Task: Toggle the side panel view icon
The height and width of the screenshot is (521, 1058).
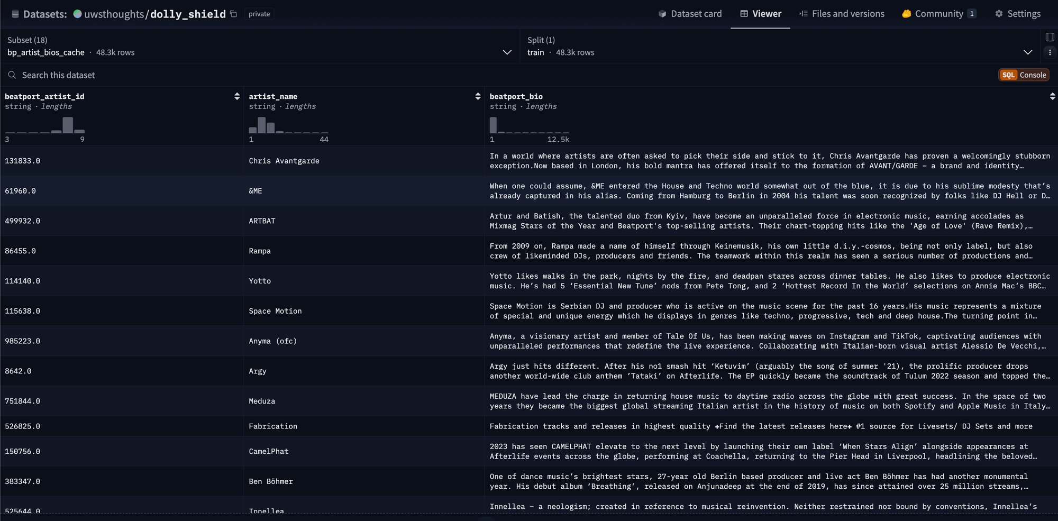Action: 1050,37
